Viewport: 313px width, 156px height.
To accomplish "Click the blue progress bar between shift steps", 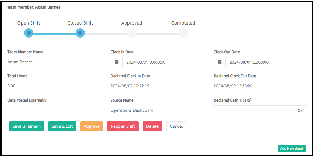I will pyautogui.click(x=54, y=33).
